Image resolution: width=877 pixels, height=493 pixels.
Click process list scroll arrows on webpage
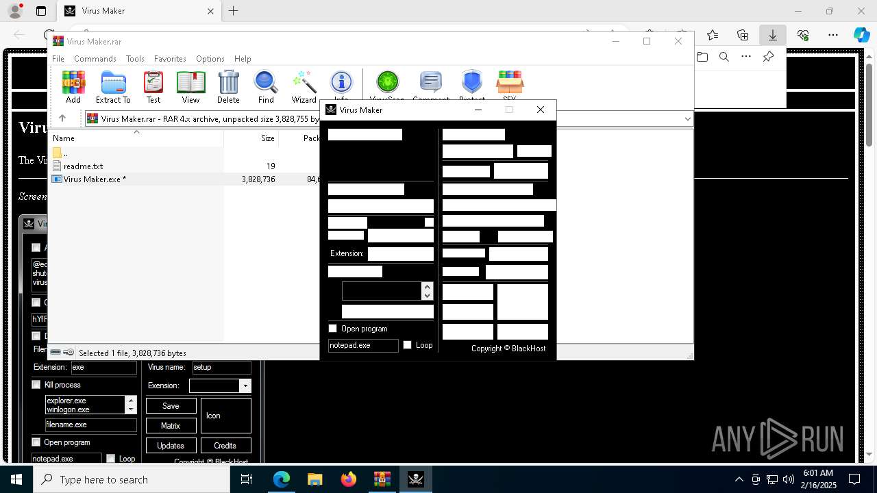click(131, 405)
